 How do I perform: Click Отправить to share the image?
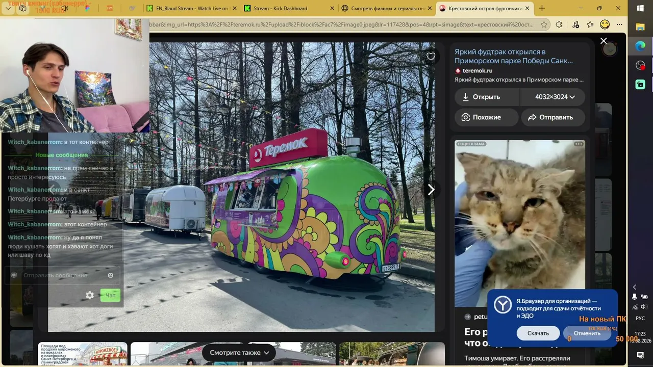[x=553, y=117]
